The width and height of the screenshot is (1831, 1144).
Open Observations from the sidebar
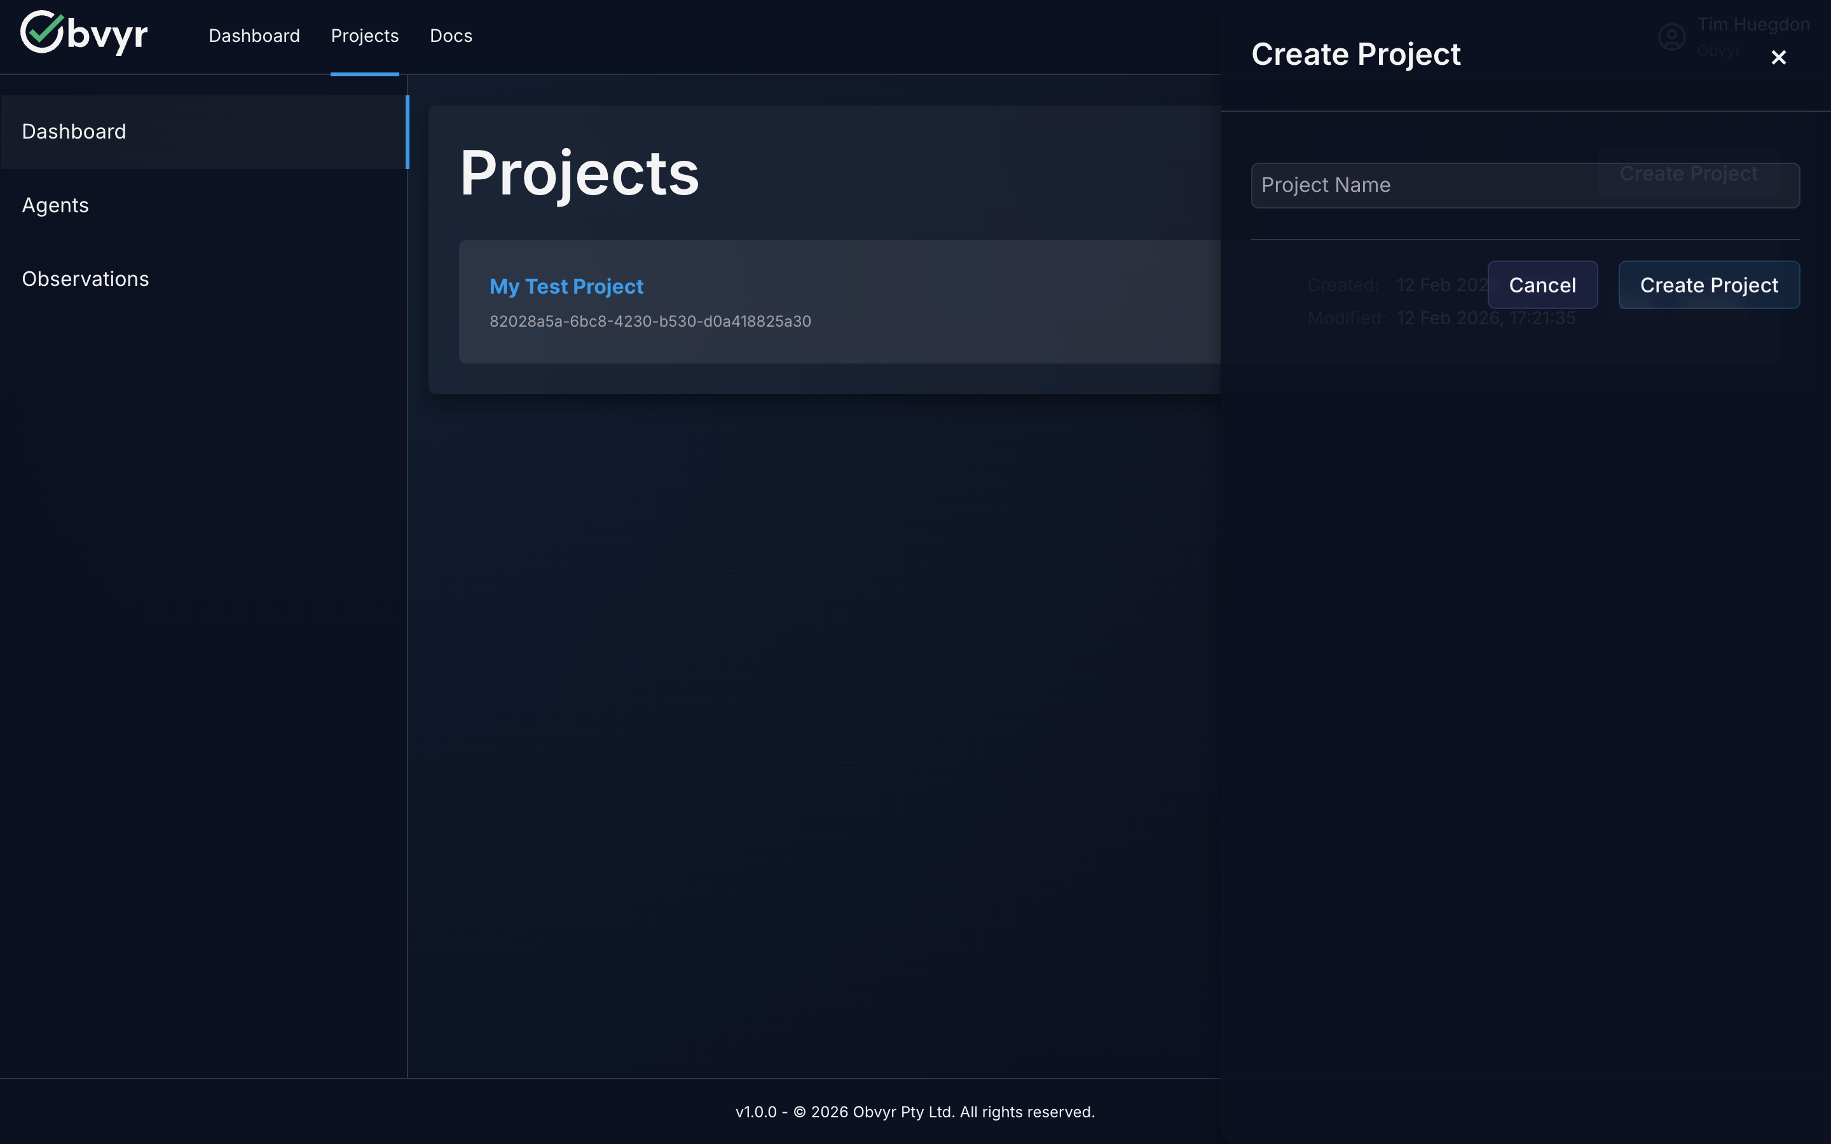click(x=85, y=278)
